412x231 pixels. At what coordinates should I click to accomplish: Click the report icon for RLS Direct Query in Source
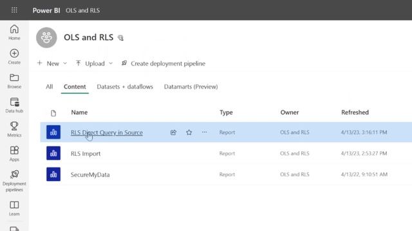53,132
